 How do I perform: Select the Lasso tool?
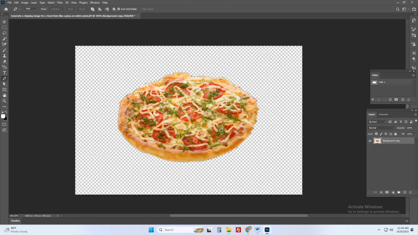[x=4, y=33]
